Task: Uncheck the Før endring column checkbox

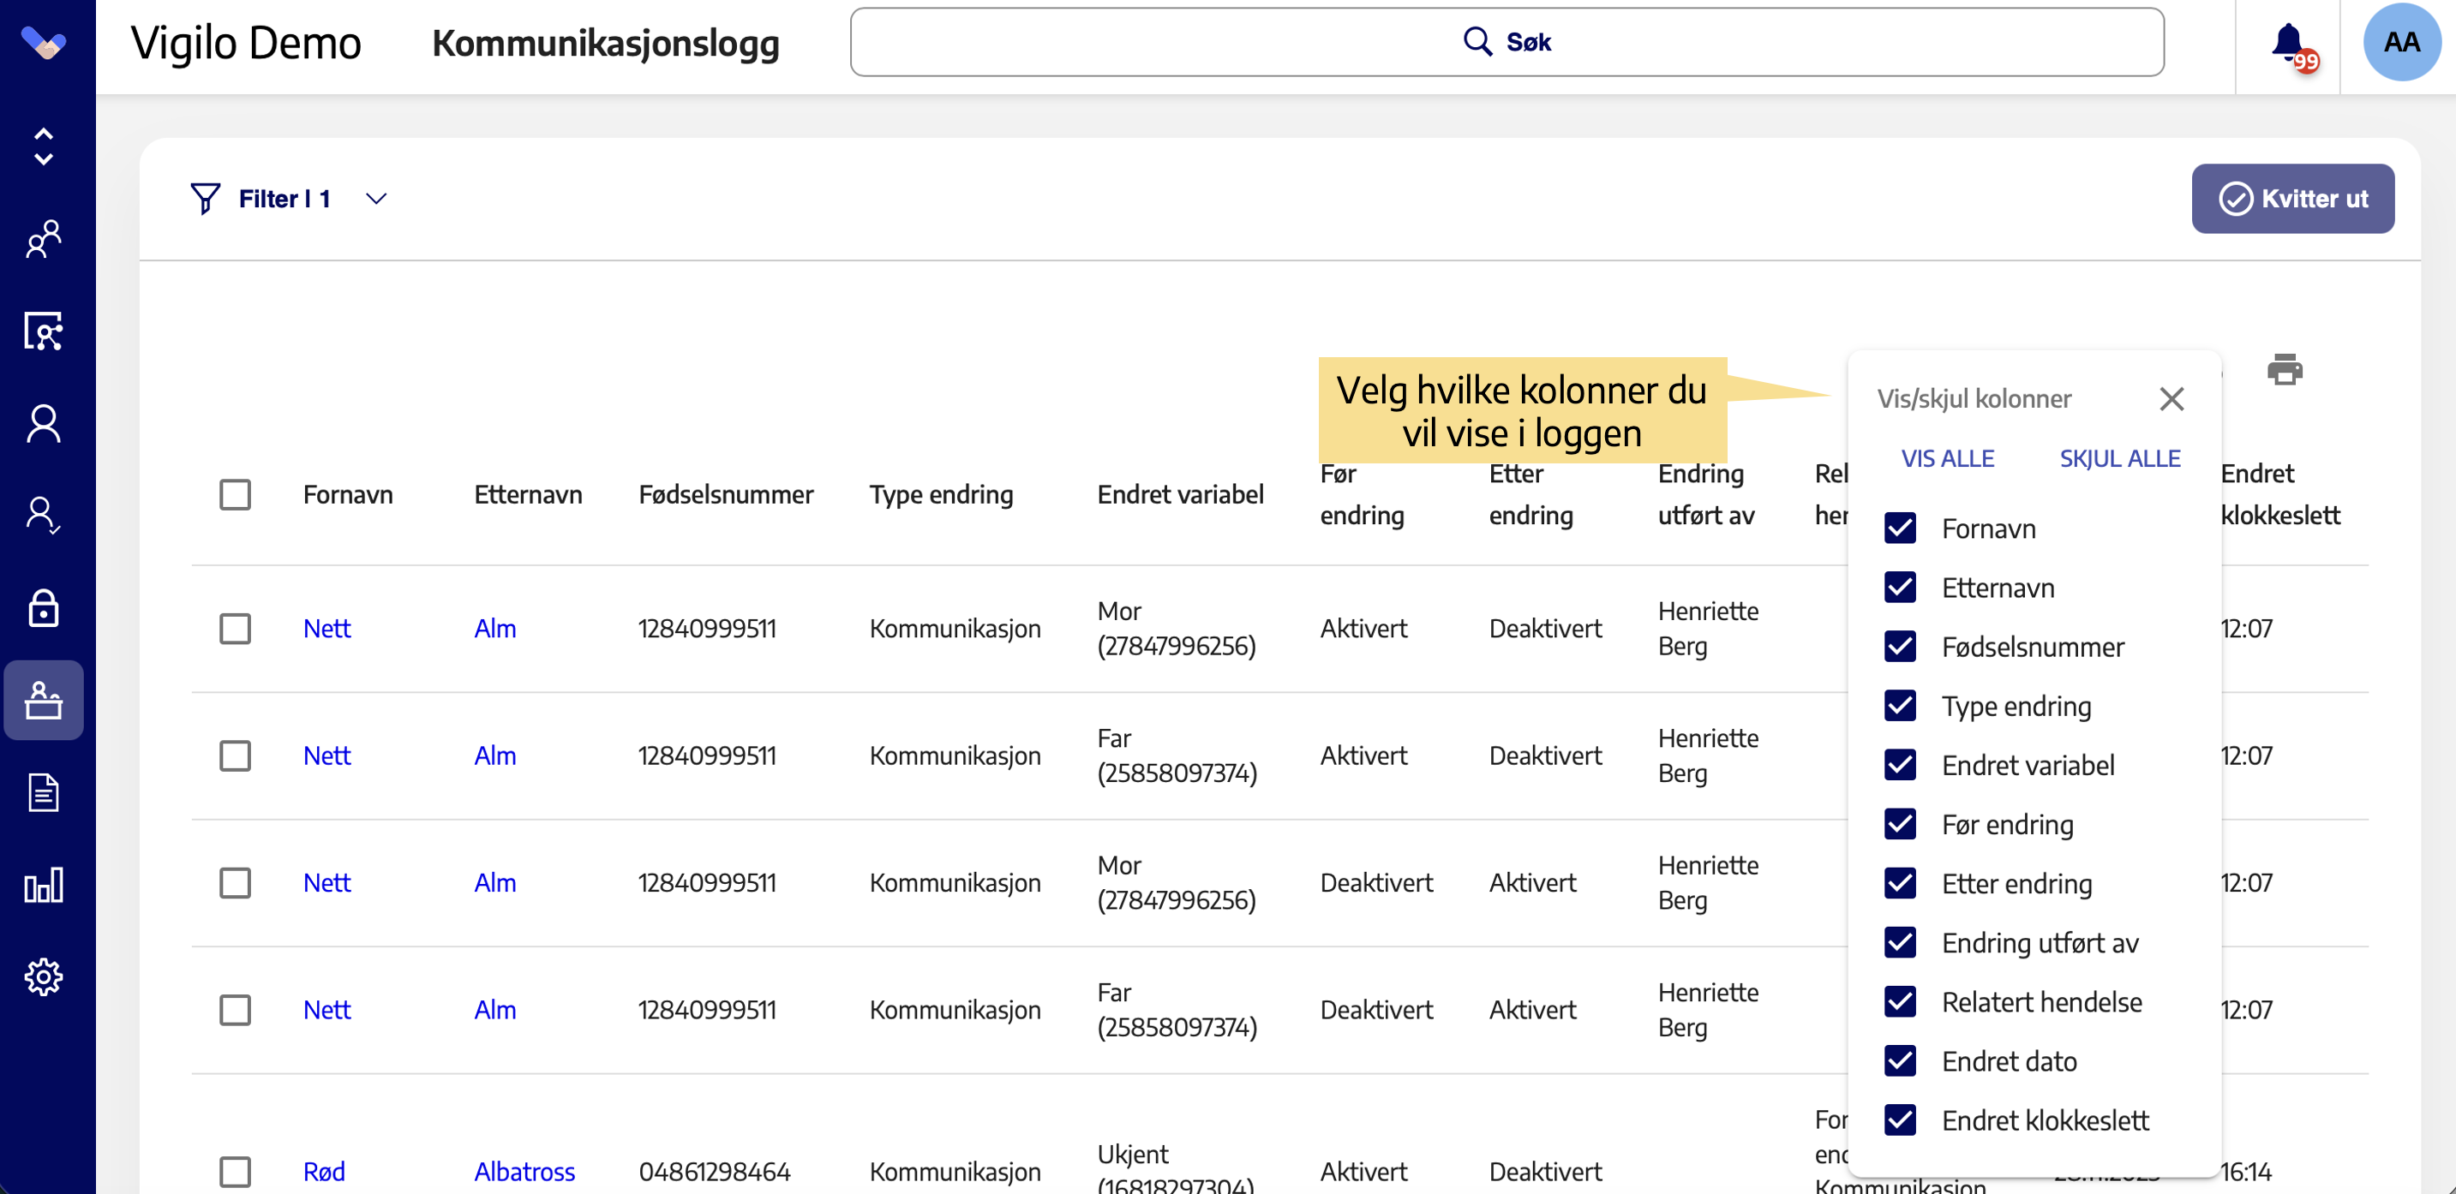Action: click(x=1899, y=823)
